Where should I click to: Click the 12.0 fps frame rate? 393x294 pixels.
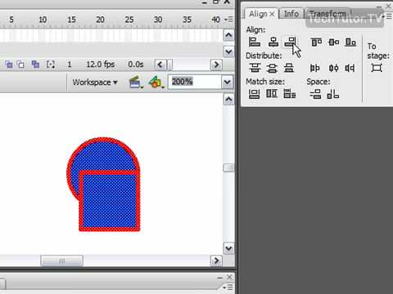pos(101,65)
